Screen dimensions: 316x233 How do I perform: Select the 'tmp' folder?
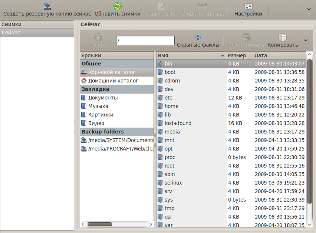(x=231, y=208)
